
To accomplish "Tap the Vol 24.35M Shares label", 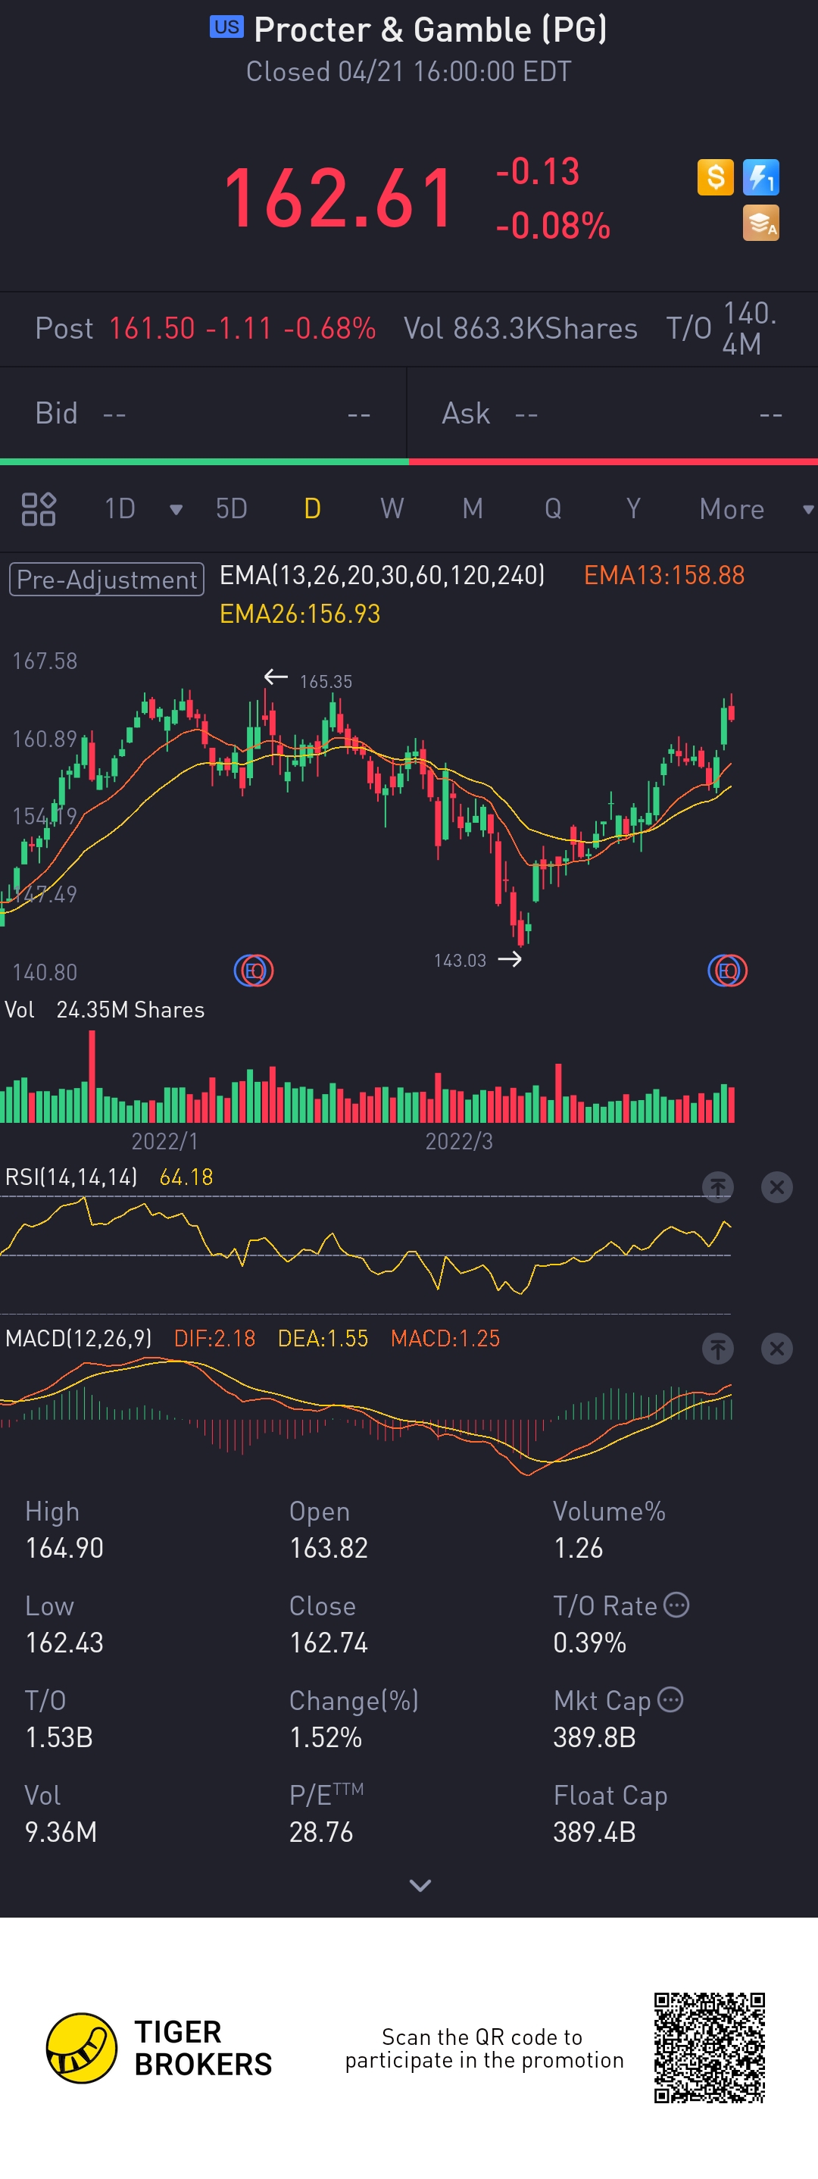I will tap(105, 1010).
